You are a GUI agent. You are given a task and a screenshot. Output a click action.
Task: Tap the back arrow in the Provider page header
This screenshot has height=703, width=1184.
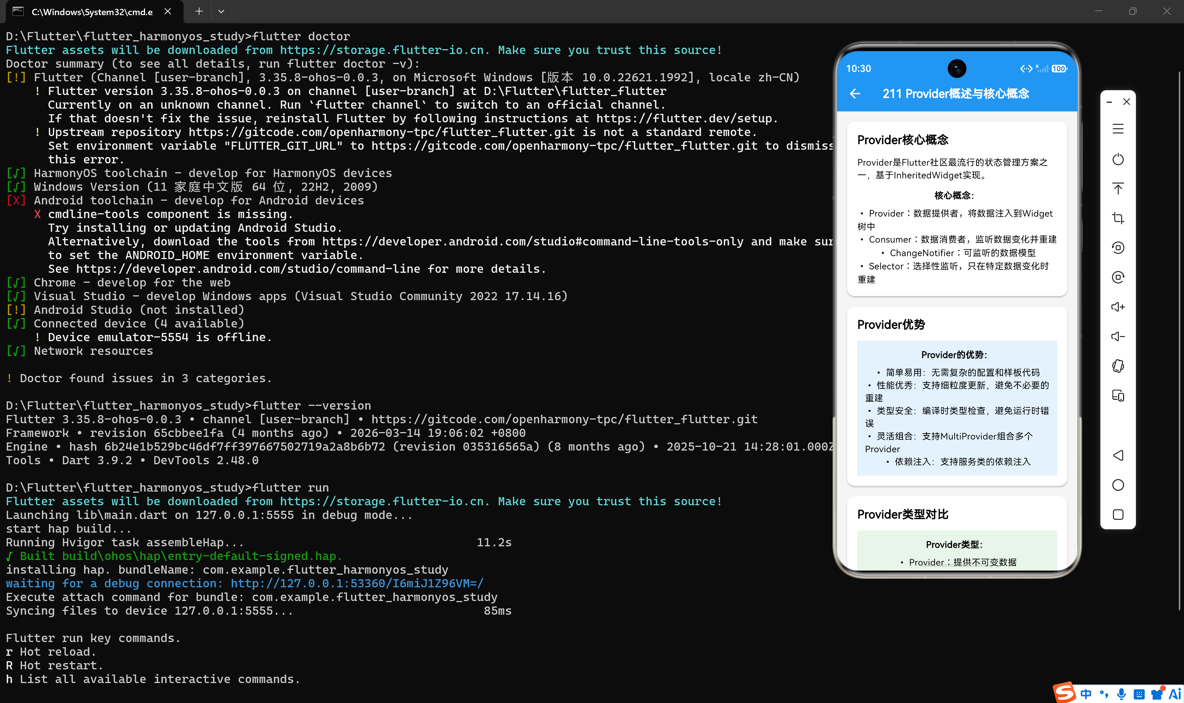click(855, 94)
